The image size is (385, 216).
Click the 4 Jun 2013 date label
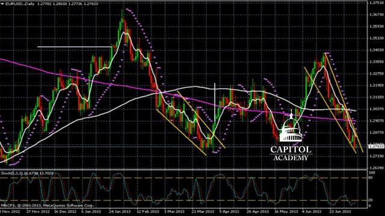point(312,212)
